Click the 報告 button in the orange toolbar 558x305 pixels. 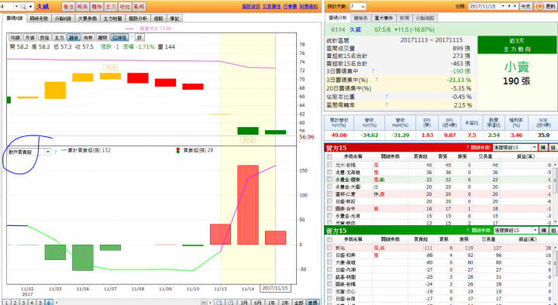coord(82,6)
